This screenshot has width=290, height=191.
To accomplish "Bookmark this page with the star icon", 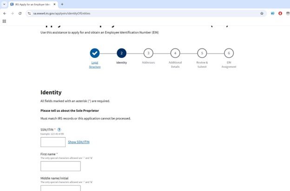I will [x=262, y=13].
